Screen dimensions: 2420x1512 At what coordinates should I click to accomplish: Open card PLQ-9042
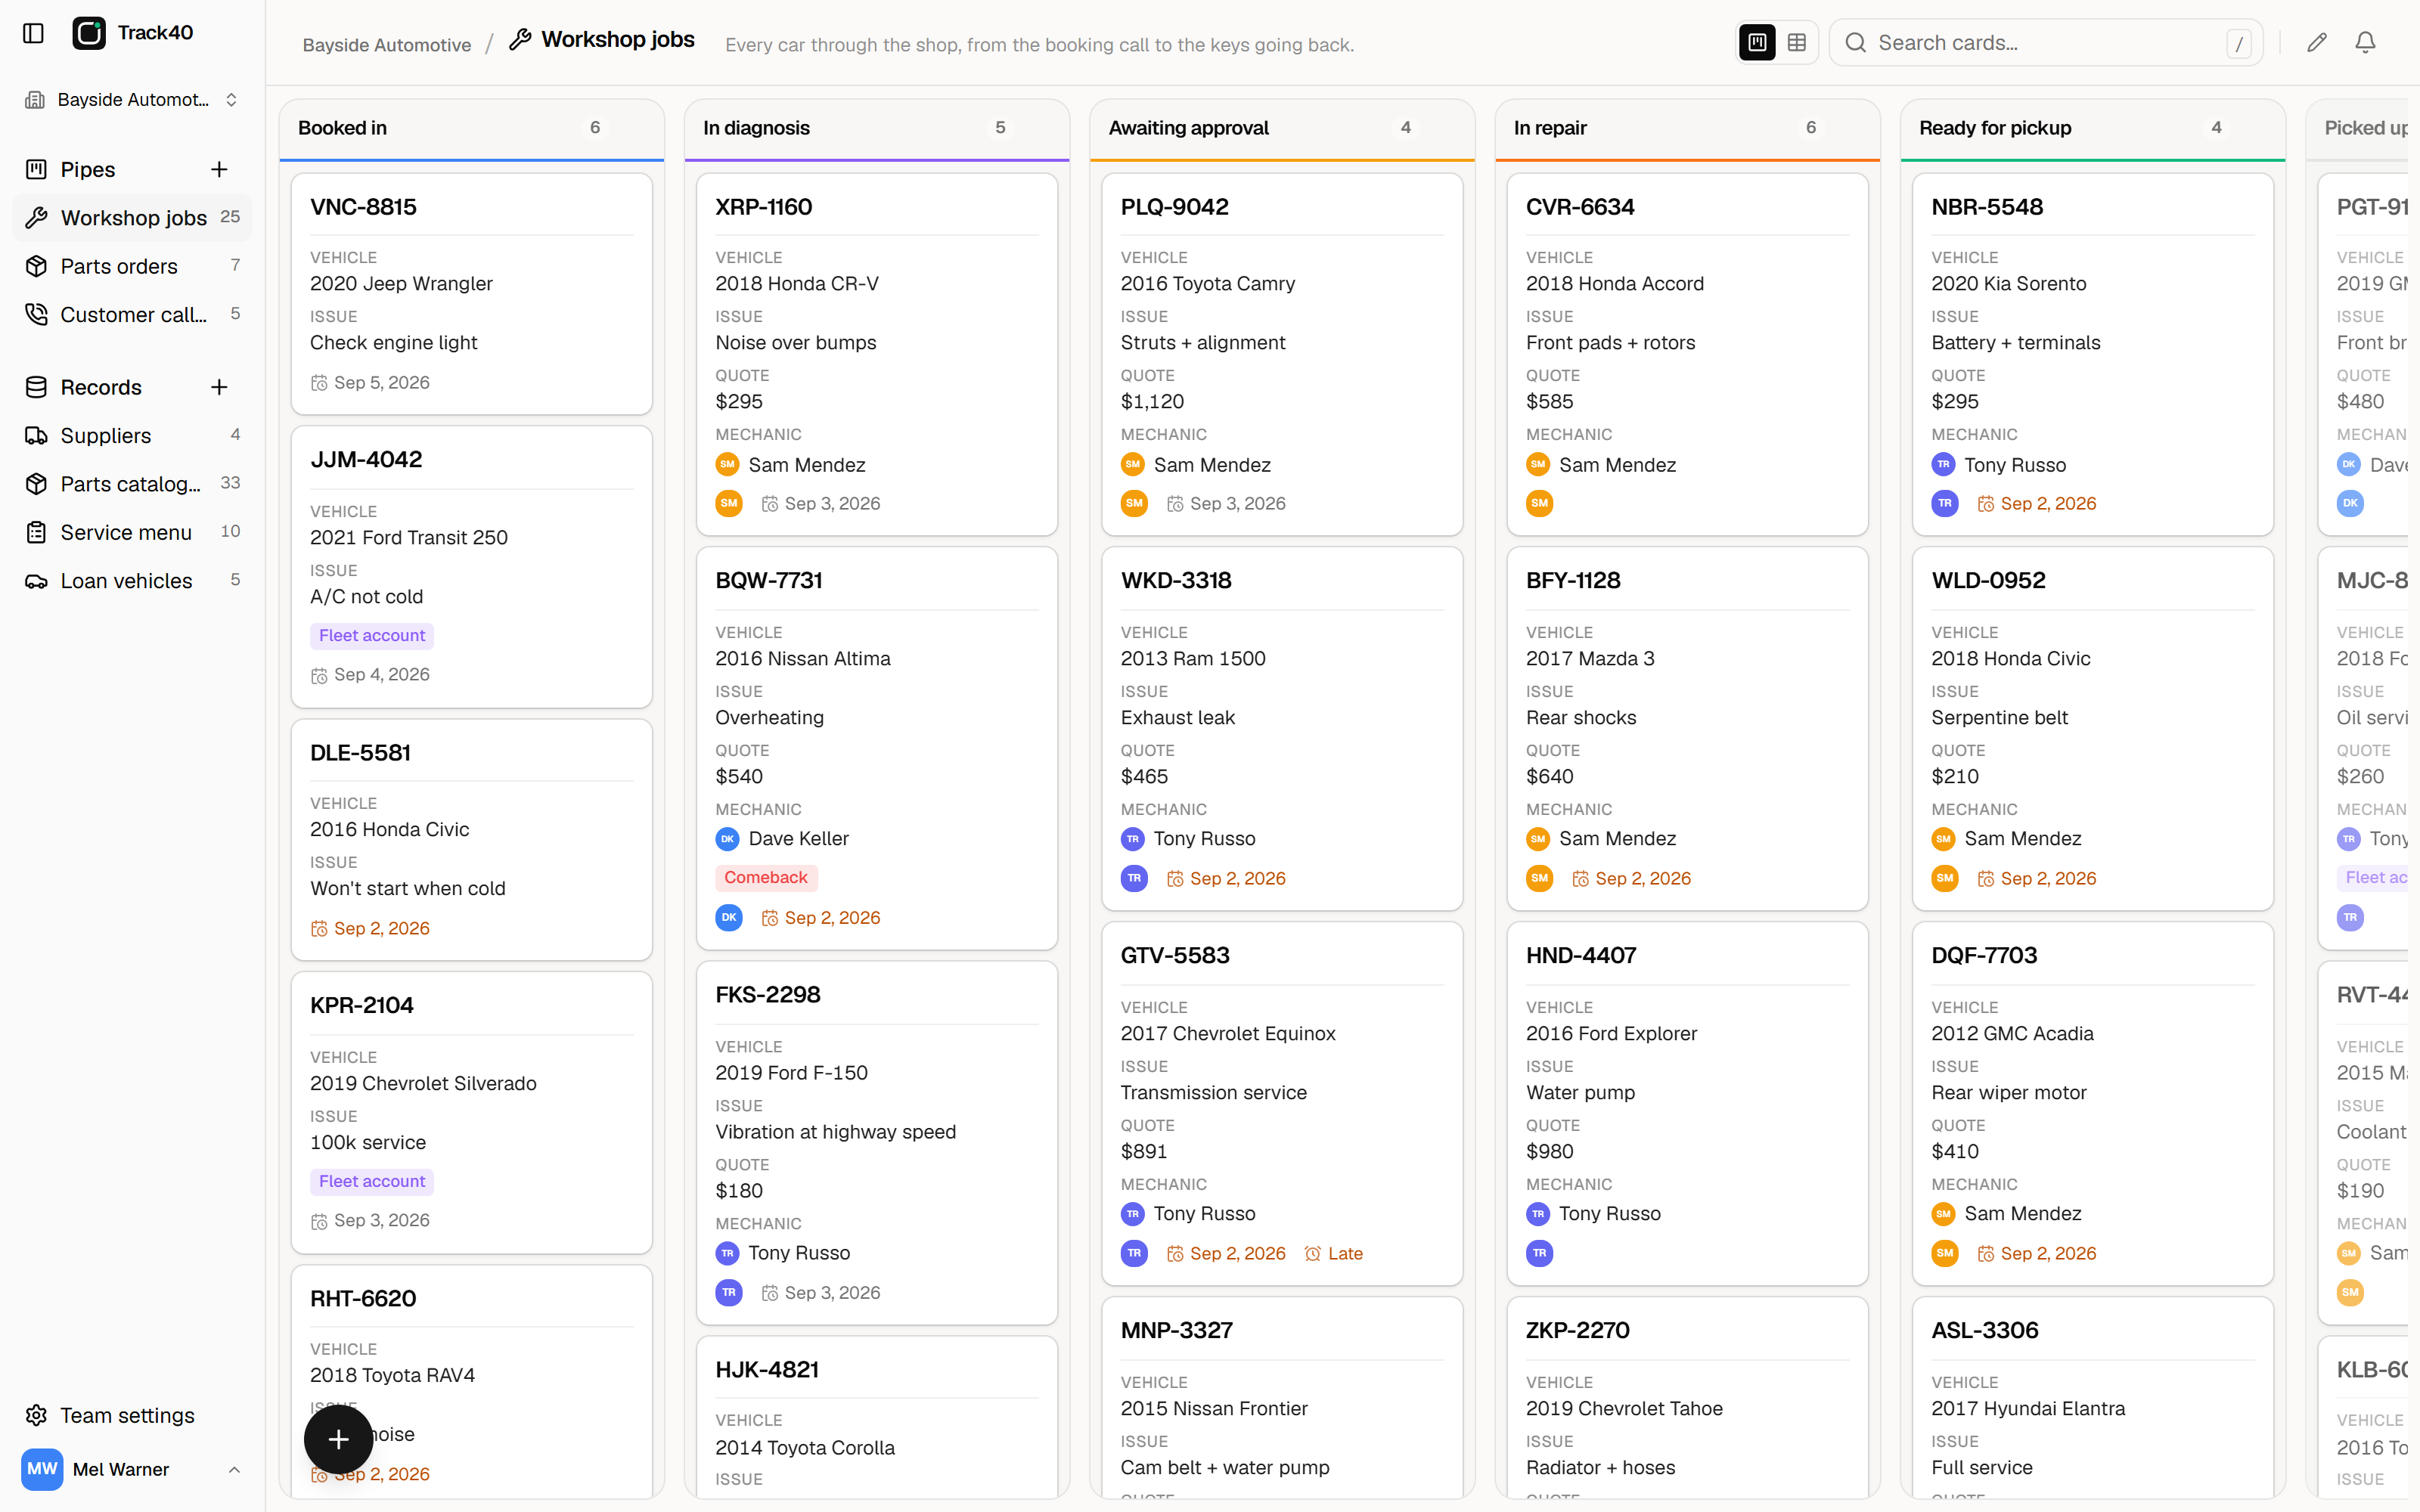tap(1282, 355)
